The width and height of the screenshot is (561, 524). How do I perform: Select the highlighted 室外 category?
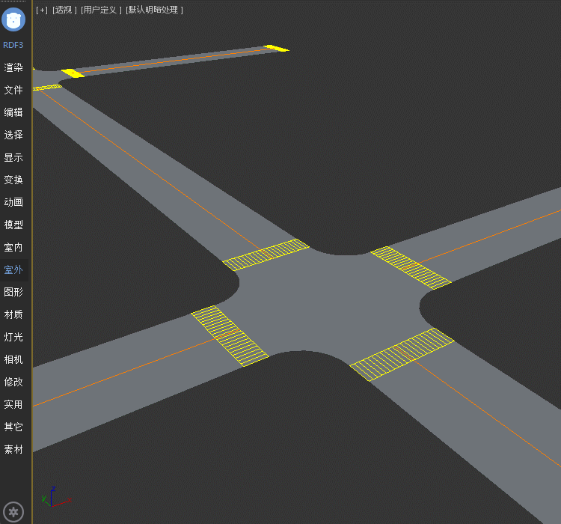tap(13, 269)
